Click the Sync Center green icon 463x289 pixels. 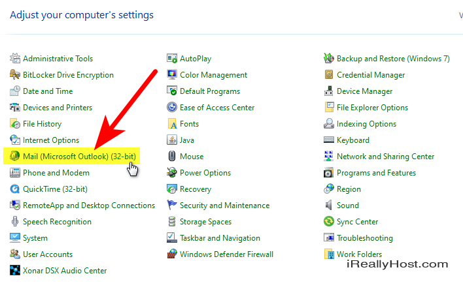329,221
